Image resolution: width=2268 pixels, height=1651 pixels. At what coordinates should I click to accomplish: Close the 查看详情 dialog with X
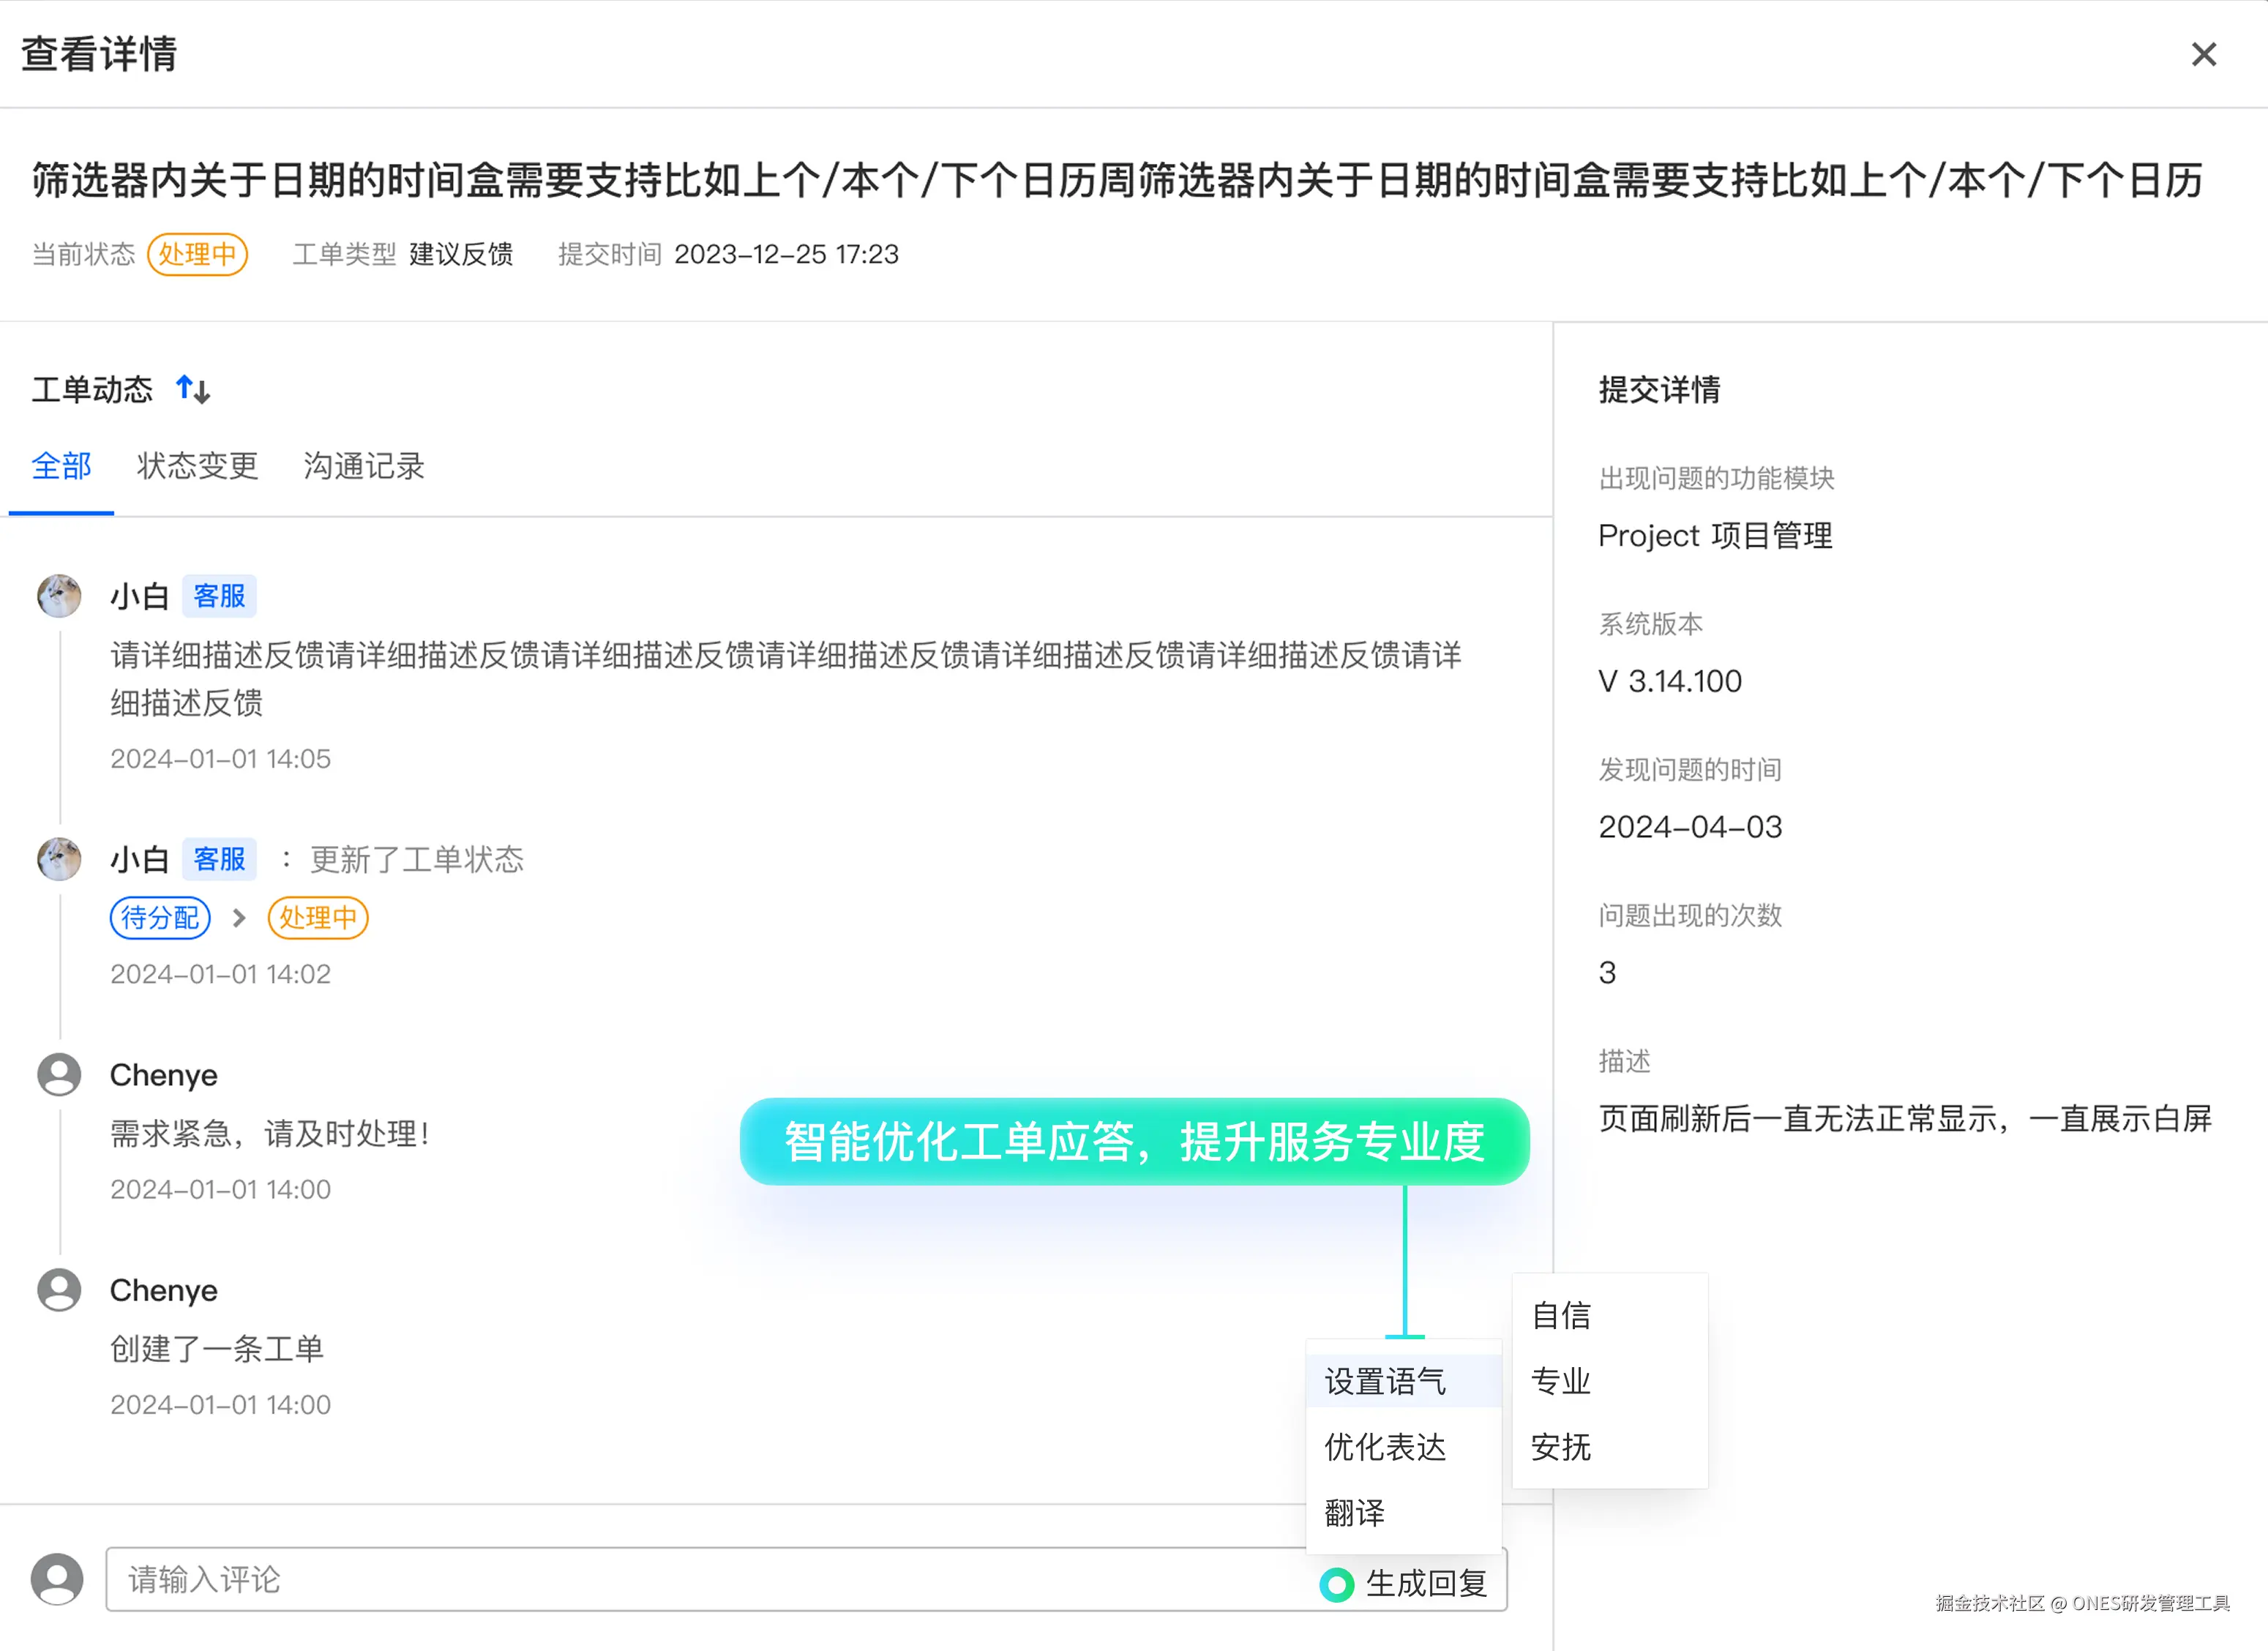(x=2203, y=54)
